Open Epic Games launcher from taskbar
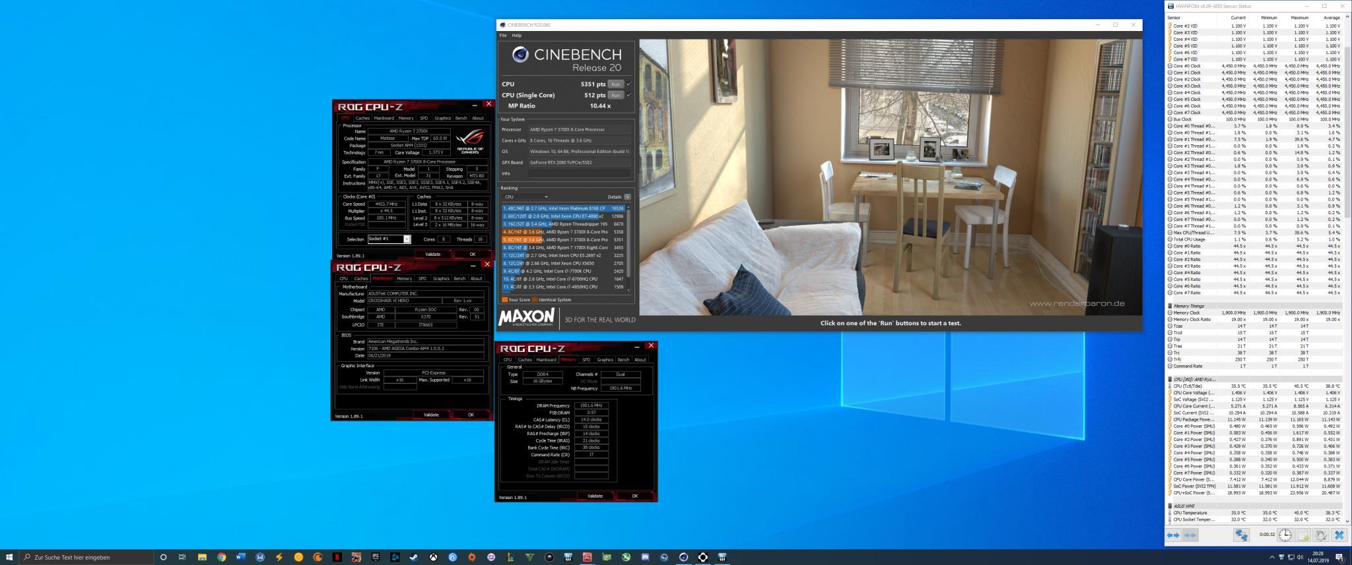This screenshot has height=565, width=1352. click(376, 557)
